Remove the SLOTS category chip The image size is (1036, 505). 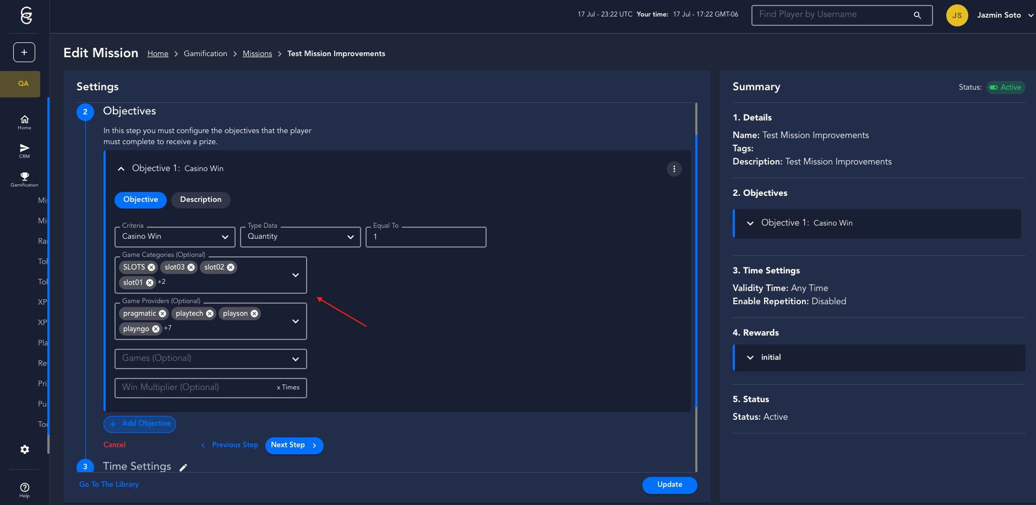pyautogui.click(x=151, y=267)
